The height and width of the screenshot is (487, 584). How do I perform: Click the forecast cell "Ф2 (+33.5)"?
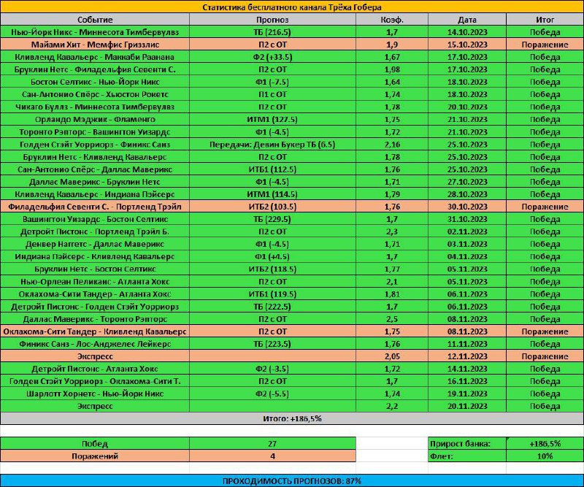point(272,57)
